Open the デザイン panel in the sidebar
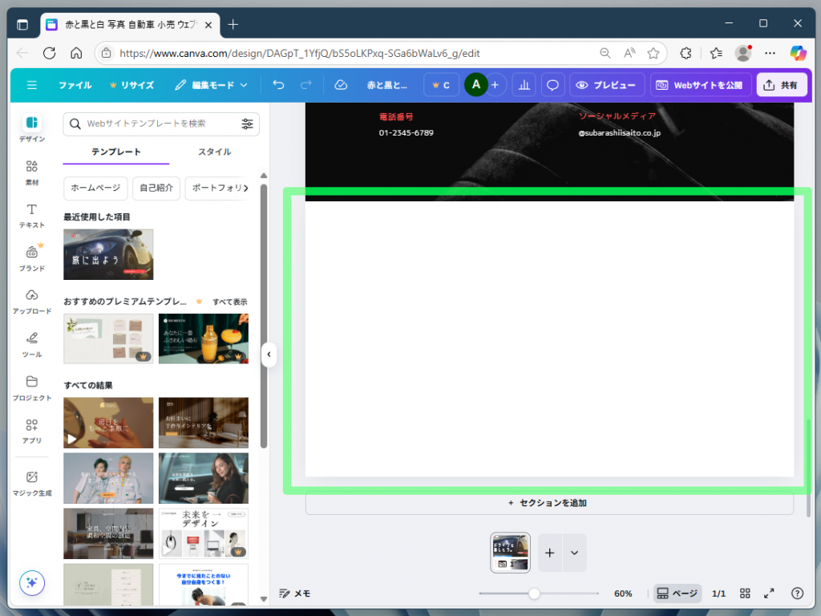The height and width of the screenshot is (616, 821). [x=31, y=128]
